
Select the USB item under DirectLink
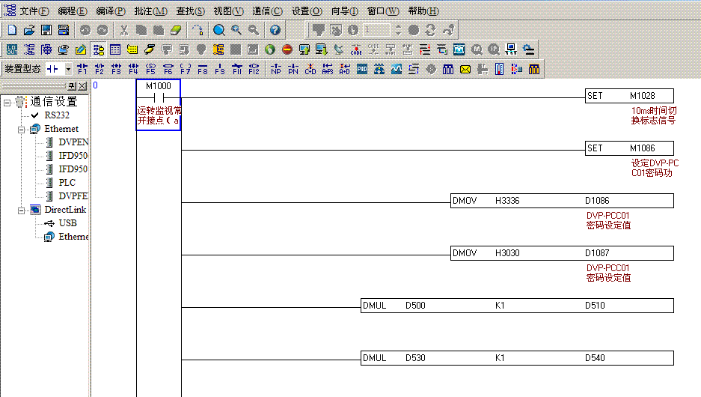[x=67, y=223]
